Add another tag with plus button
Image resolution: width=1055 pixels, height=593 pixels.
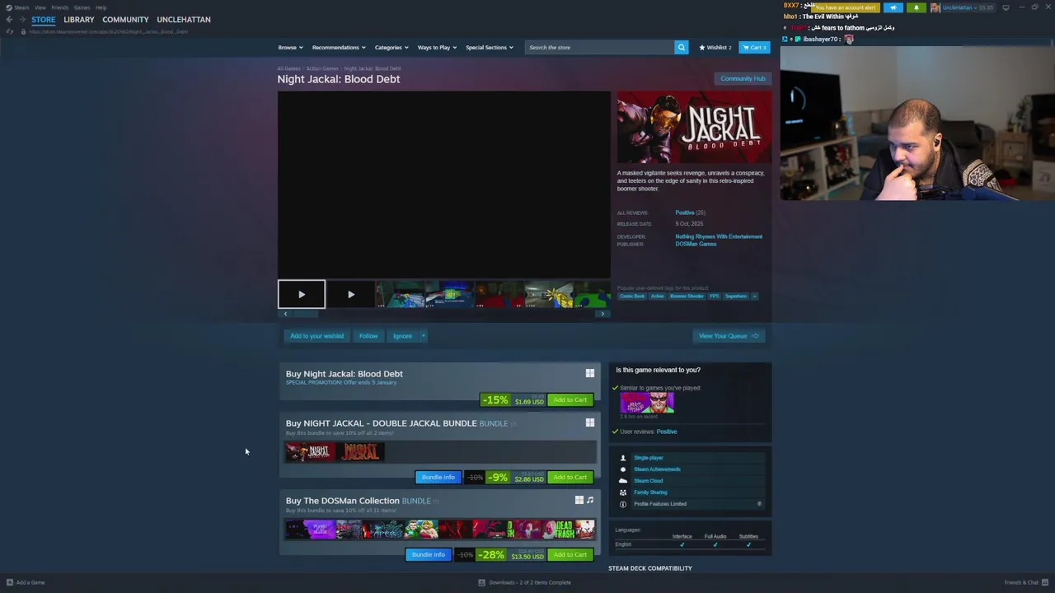tap(753, 296)
